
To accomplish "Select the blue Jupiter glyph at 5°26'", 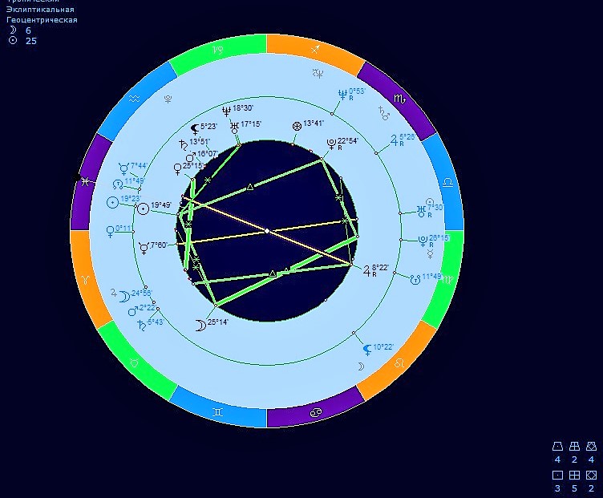I will (x=395, y=140).
